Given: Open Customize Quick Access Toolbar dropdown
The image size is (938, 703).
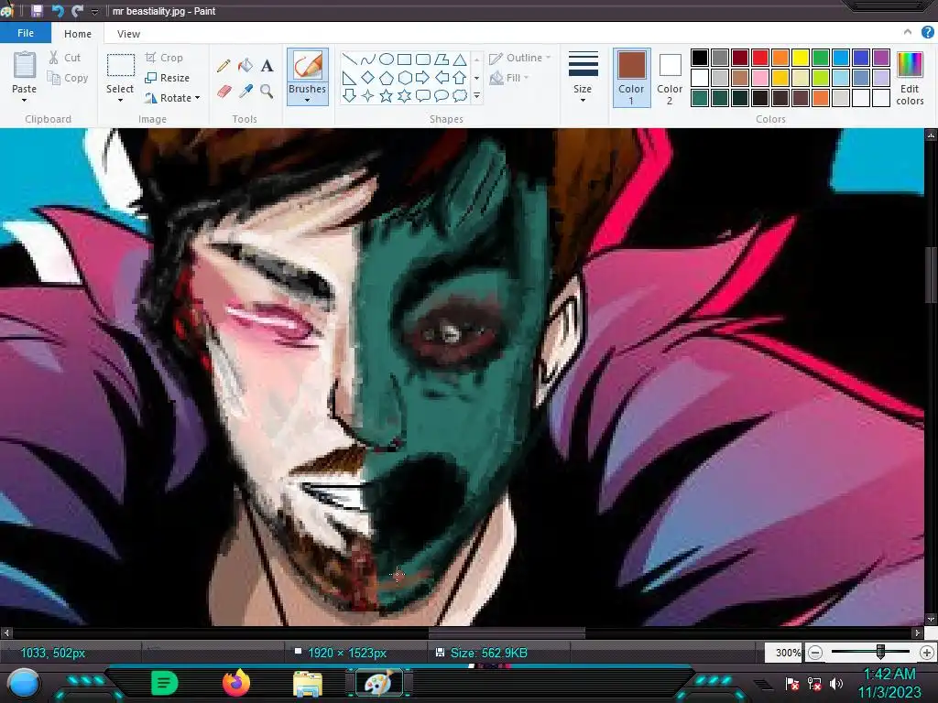Looking at the screenshot, I should click(x=94, y=11).
